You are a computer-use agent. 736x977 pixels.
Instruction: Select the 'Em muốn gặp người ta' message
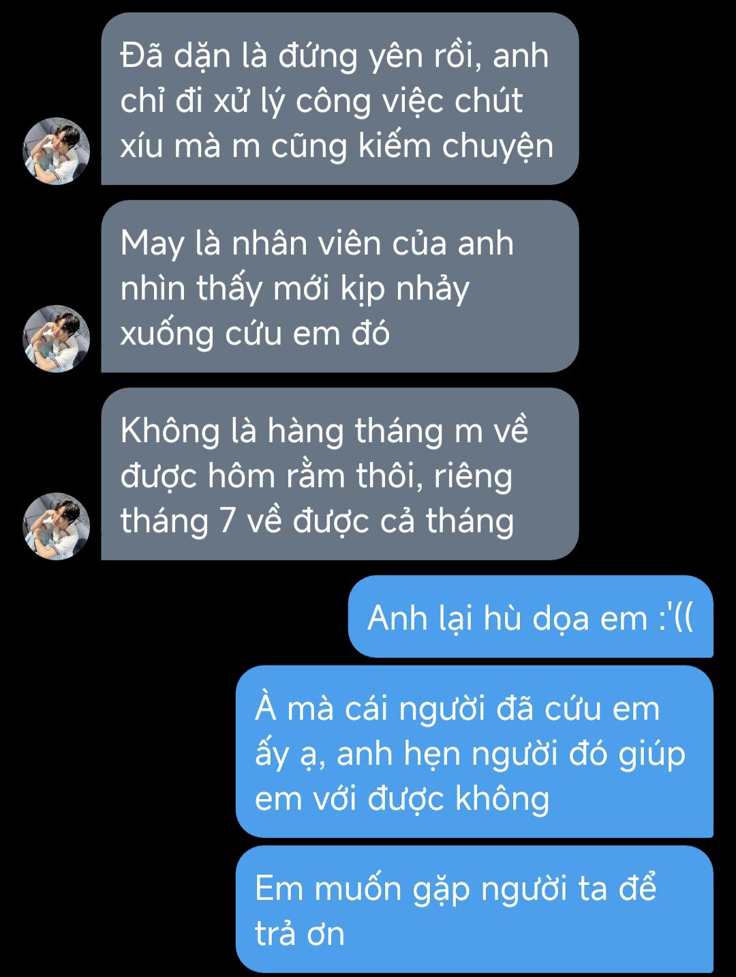(x=474, y=909)
